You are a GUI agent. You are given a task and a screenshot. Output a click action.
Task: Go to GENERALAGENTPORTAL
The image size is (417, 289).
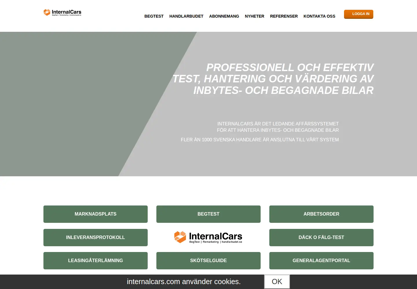(321, 261)
